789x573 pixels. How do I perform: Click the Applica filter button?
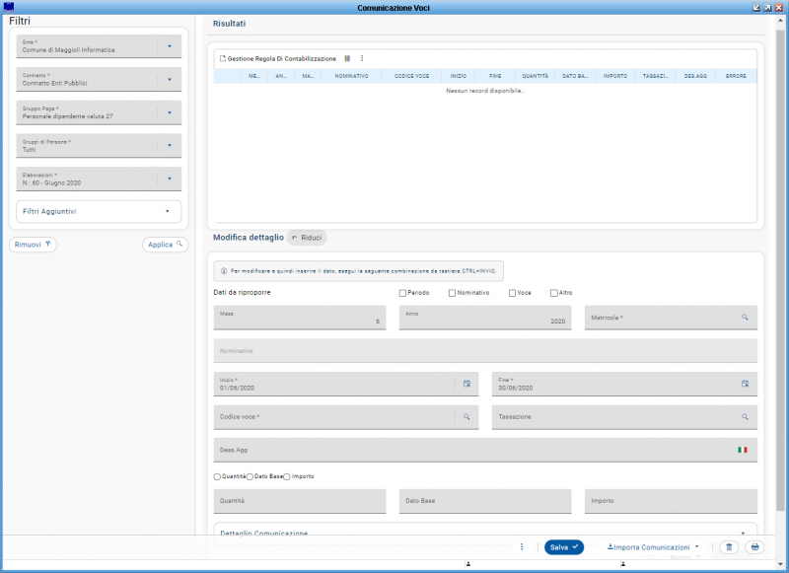click(165, 245)
